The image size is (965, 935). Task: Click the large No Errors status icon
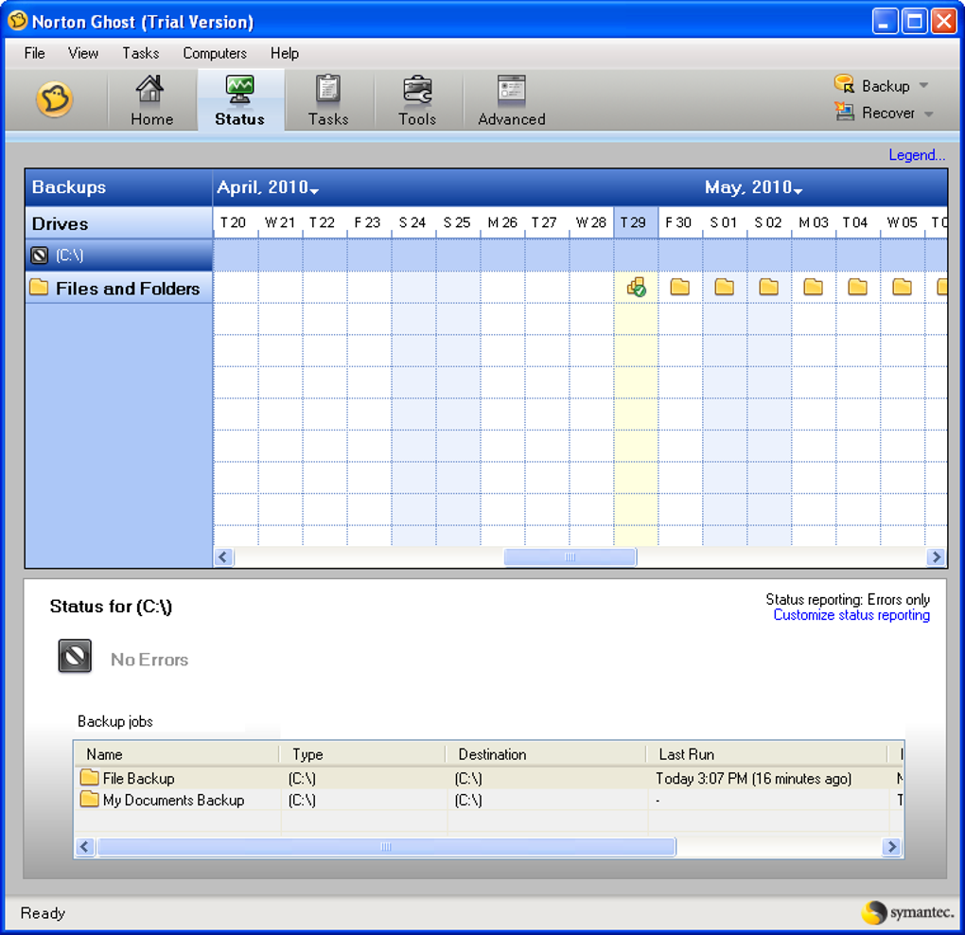[75, 656]
